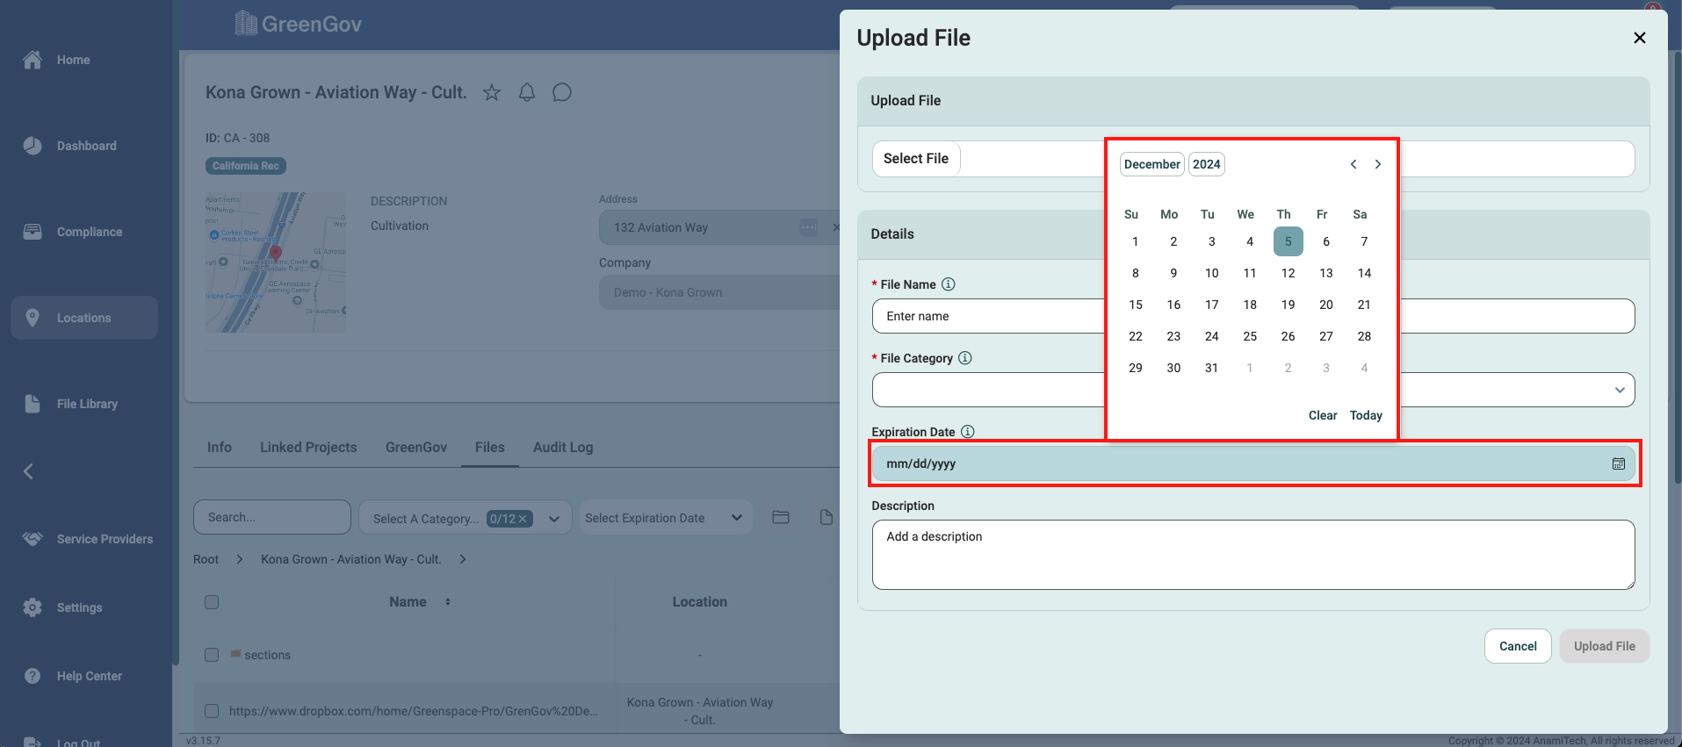
Task: Tick the dropbox link row checkbox
Action: [x=212, y=711]
